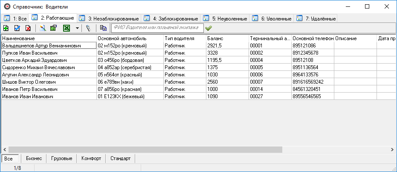Open the '6: Уволенные' tab
397x172 pixels.
[272, 19]
